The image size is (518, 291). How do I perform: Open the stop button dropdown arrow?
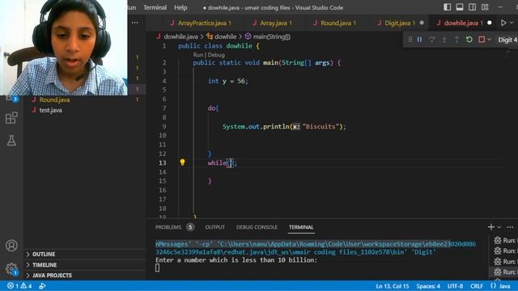pyautogui.click(x=489, y=40)
